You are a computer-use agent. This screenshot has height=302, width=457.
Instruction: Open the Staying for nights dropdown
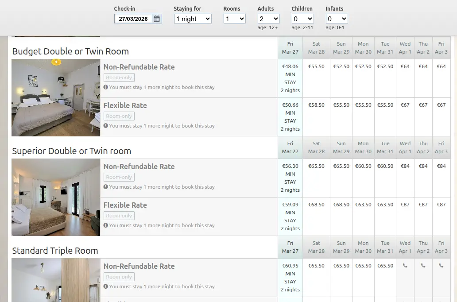pyautogui.click(x=193, y=19)
